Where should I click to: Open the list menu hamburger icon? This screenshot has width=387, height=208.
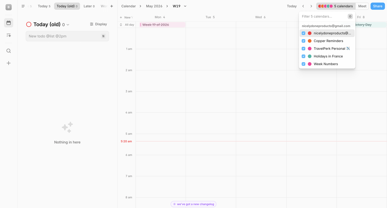coord(23,6)
